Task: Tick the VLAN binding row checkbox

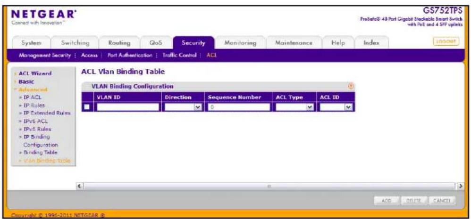Action: 87,107
